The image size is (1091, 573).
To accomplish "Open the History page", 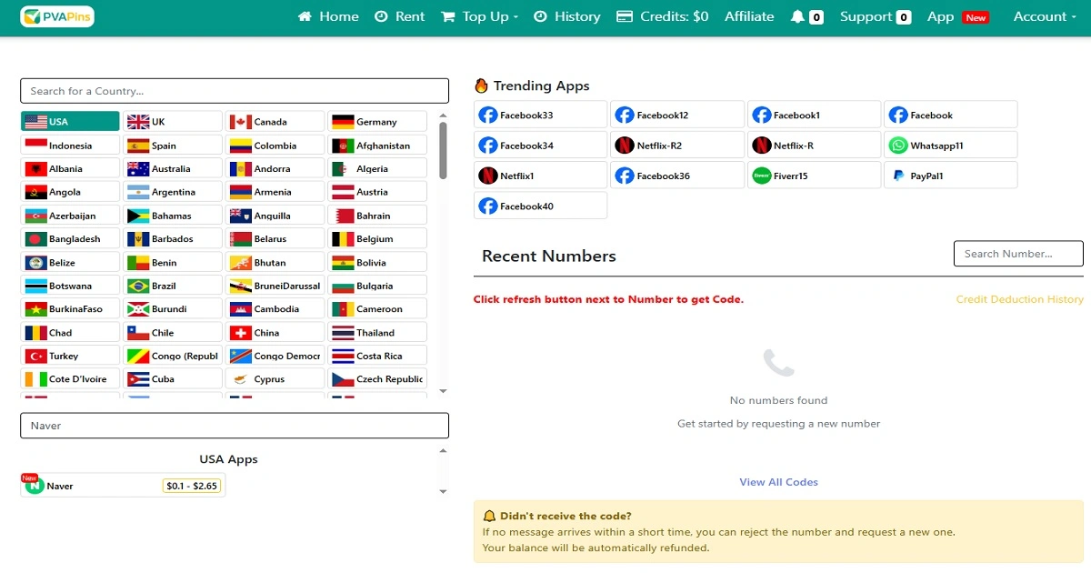I will (566, 16).
